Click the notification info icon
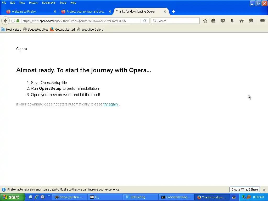 tap(4, 190)
